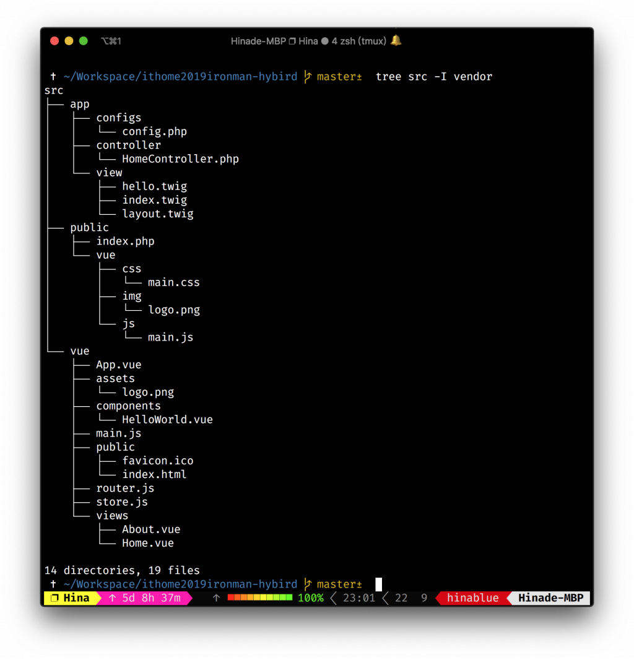Click the 'components' directory entry
634x660 pixels.
pos(128,406)
